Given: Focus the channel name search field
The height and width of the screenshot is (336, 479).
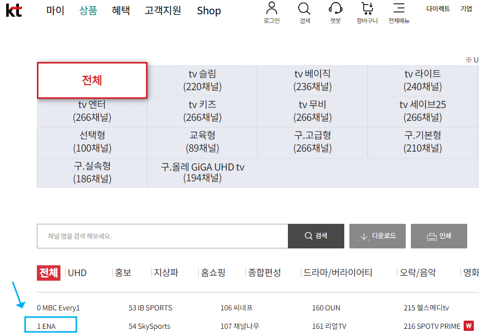Looking at the screenshot, I should [x=162, y=236].
